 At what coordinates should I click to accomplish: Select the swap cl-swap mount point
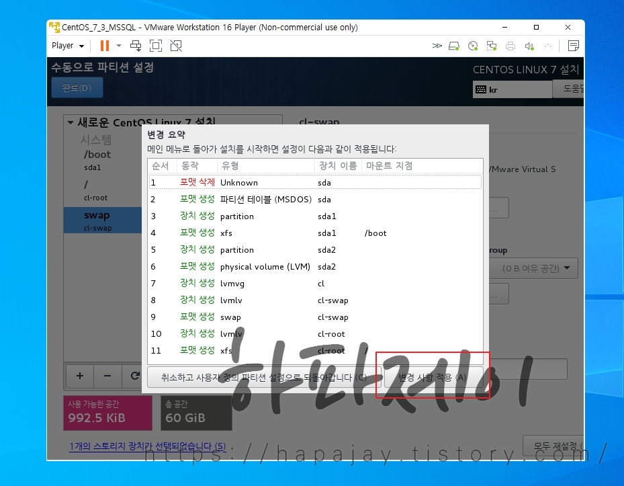click(x=103, y=220)
